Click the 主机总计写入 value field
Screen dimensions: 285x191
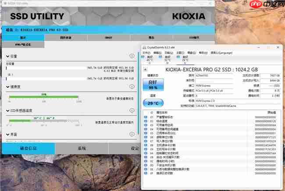click(270, 80)
